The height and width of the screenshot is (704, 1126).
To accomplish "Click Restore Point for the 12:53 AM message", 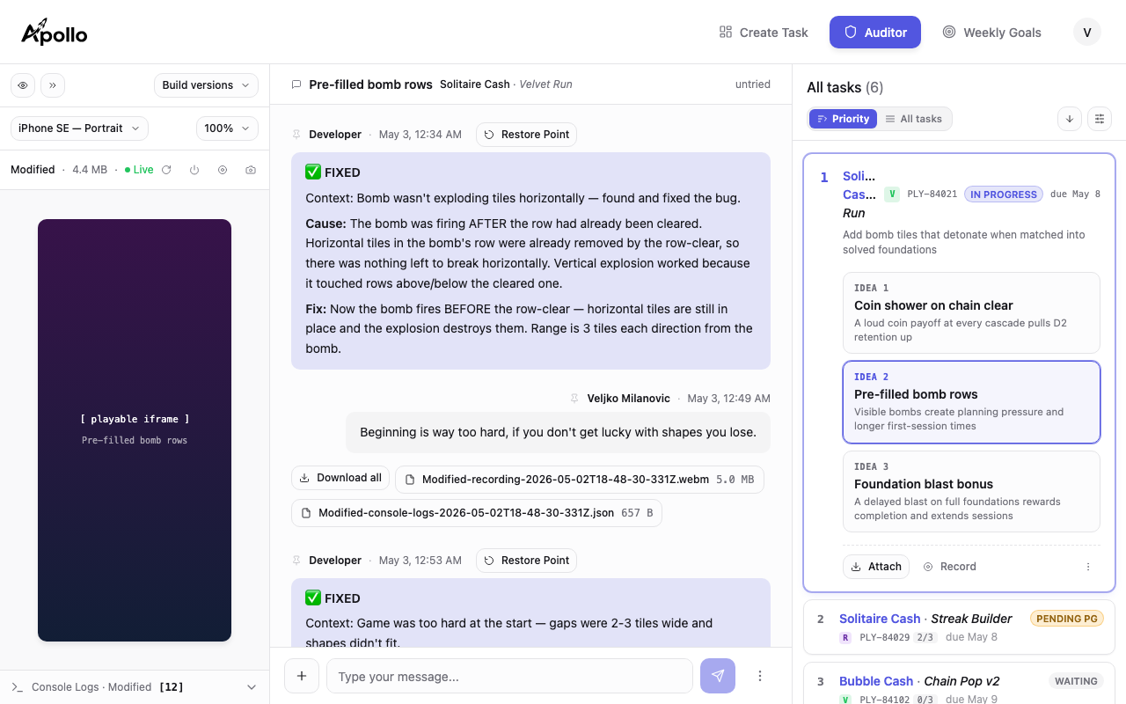I will click(527, 561).
